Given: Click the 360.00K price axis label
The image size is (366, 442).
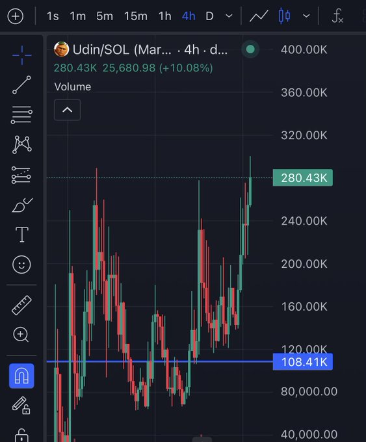Looking at the screenshot, I should tap(304, 93).
